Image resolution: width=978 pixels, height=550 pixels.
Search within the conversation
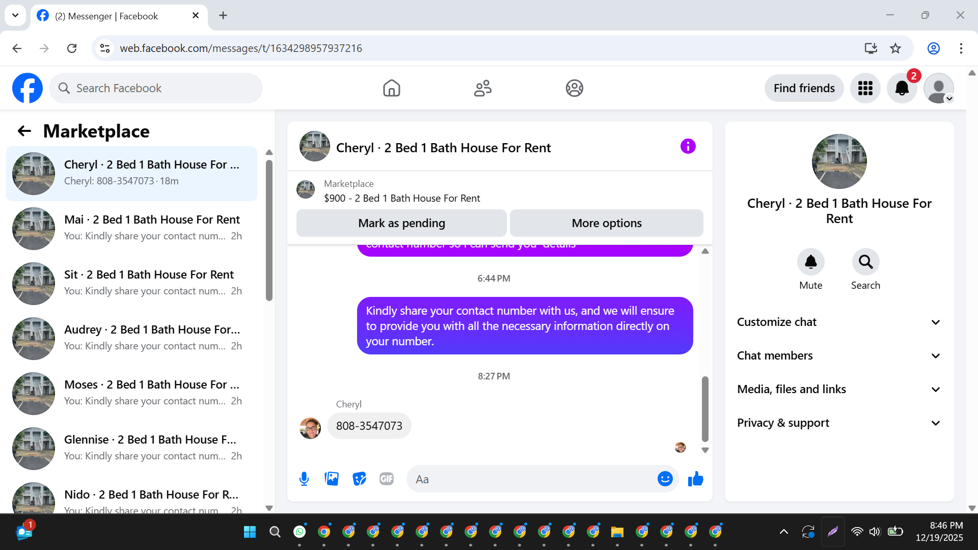pyautogui.click(x=865, y=262)
